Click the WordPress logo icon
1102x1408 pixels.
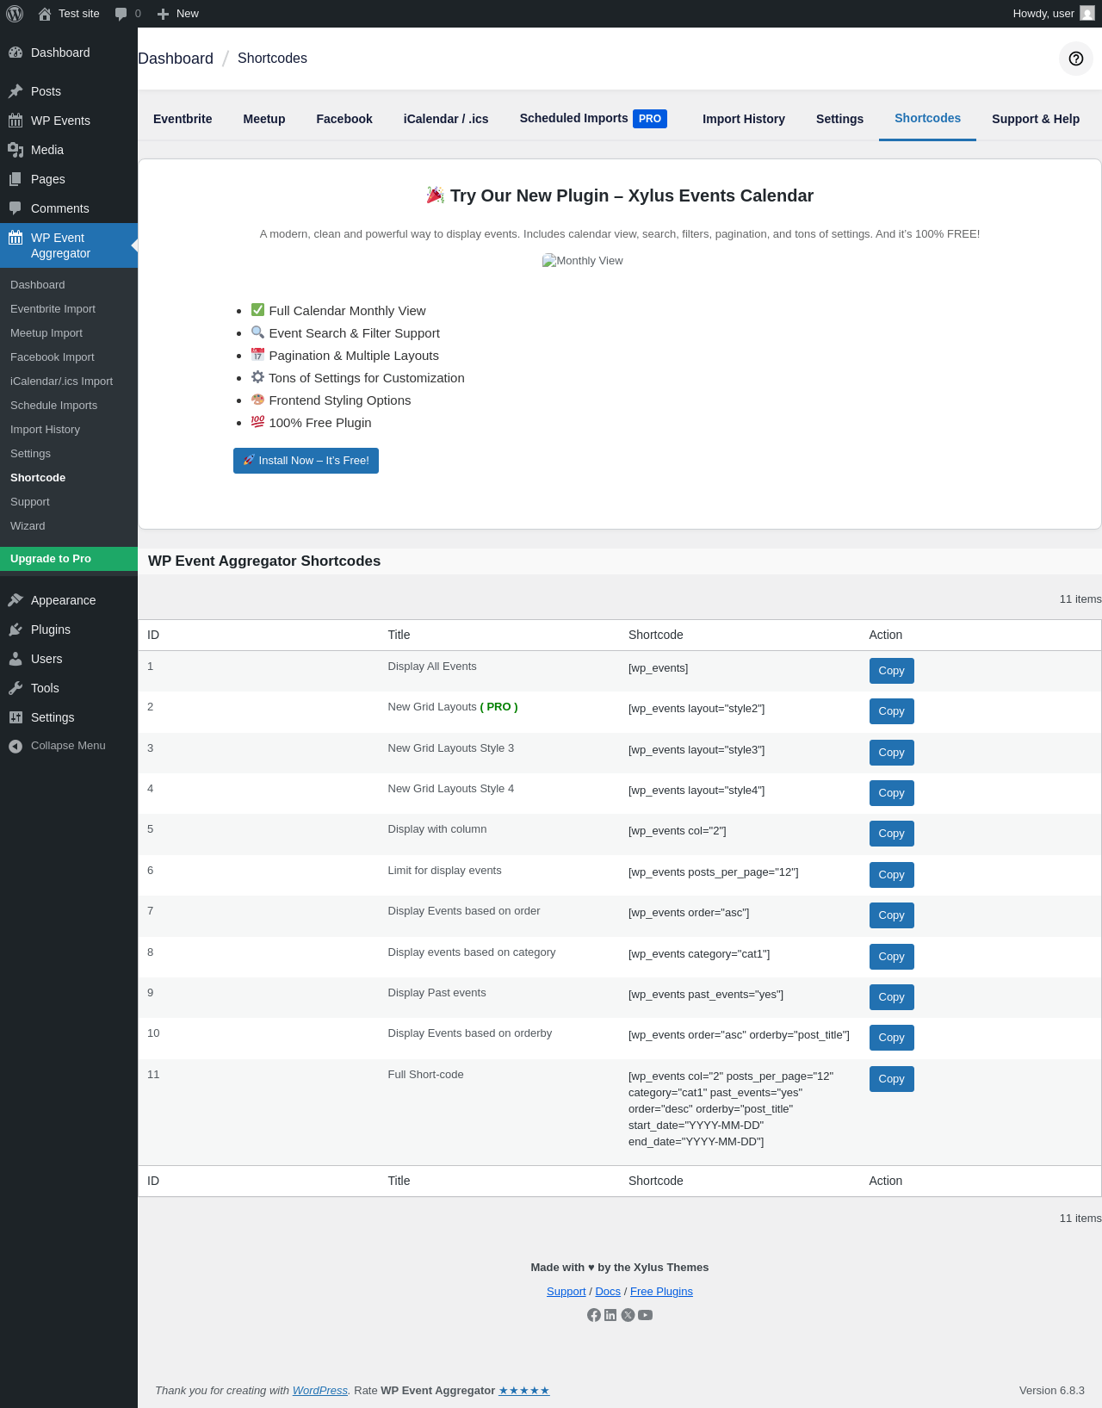tap(15, 14)
